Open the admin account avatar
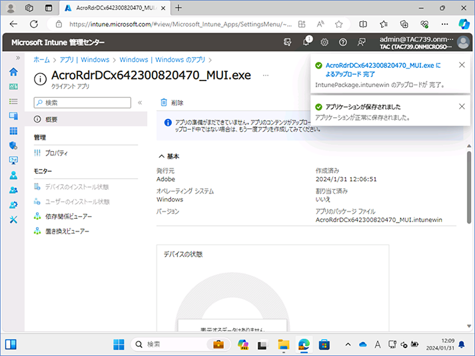This screenshot has width=475, height=356. pyautogui.click(x=463, y=42)
